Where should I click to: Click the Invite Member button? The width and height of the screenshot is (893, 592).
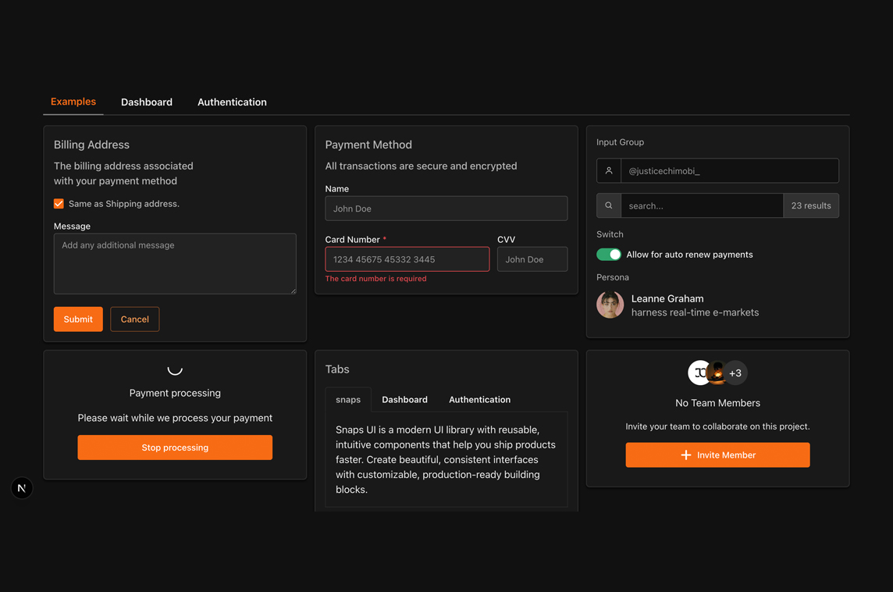click(x=717, y=455)
